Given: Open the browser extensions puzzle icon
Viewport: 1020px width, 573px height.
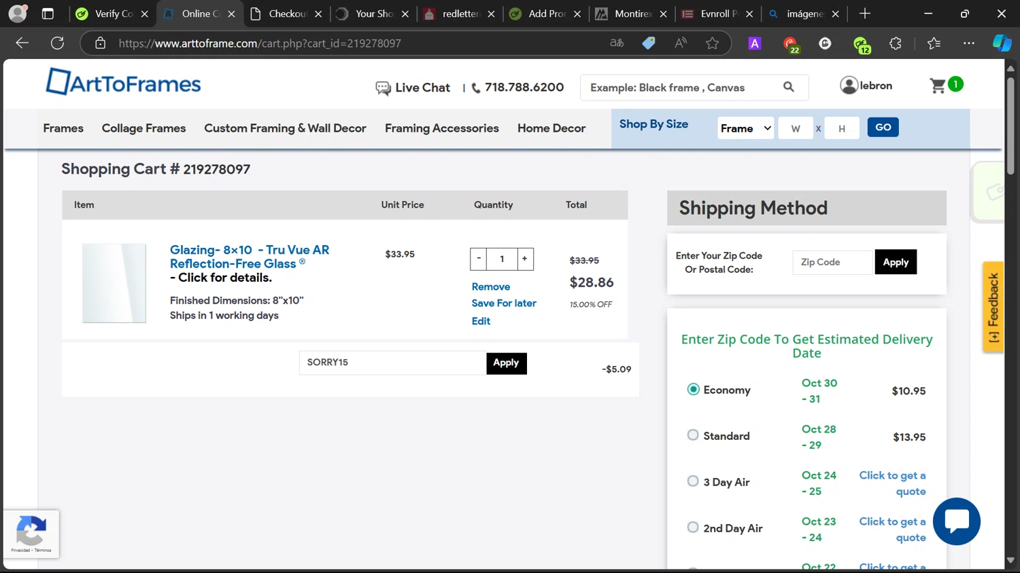Looking at the screenshot, I should 896,43.
